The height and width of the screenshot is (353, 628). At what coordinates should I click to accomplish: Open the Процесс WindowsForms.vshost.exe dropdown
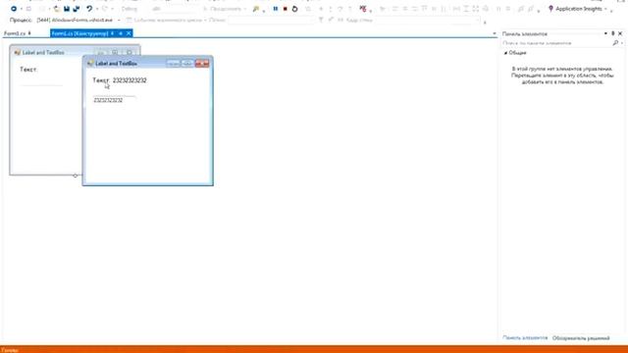78,20
